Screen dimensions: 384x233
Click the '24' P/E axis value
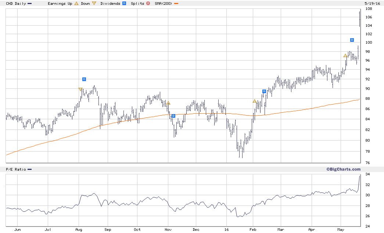[x=367, y=226]
